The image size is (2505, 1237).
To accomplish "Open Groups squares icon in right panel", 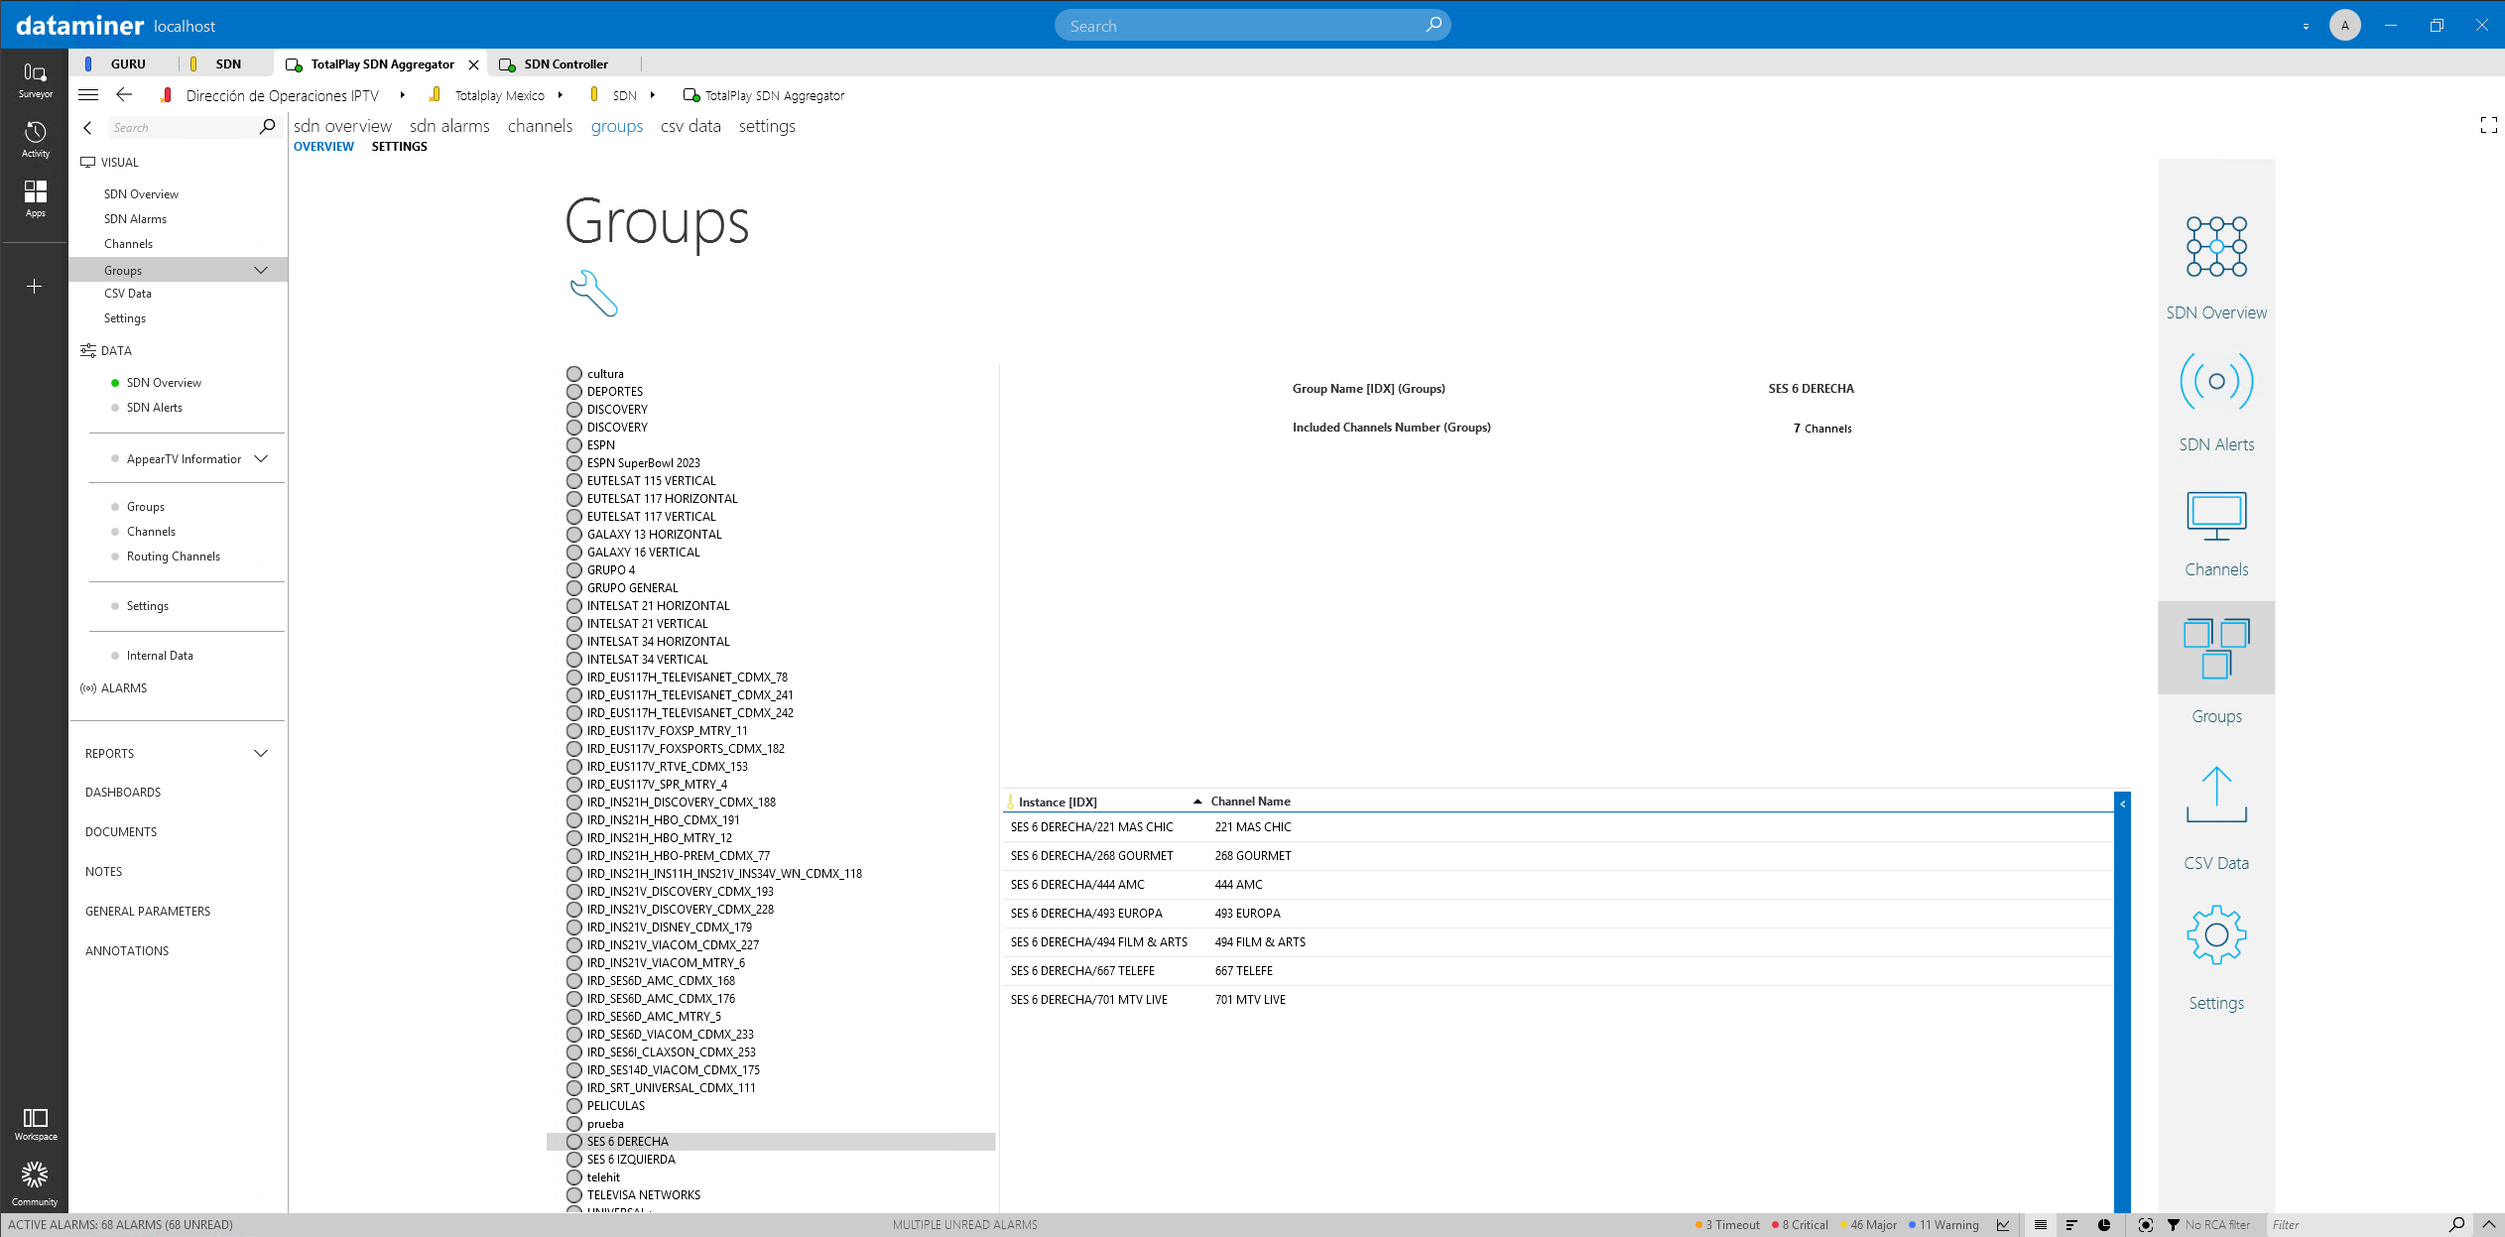I will 2216,648.
